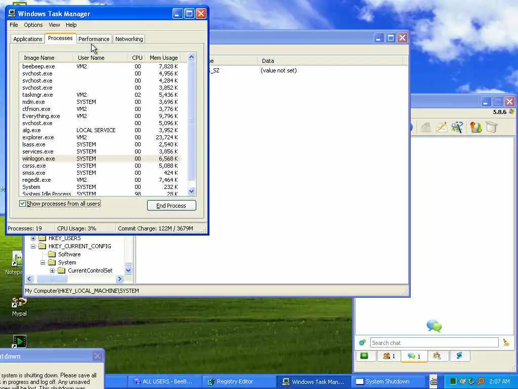
Task: Click the Windows flag icon next to version 5.8.6
Action: tap(512, 111)
